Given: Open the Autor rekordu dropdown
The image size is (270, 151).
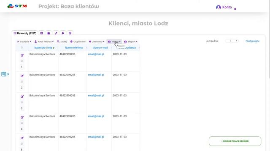Looking at the screenshot, I should 44,42.
